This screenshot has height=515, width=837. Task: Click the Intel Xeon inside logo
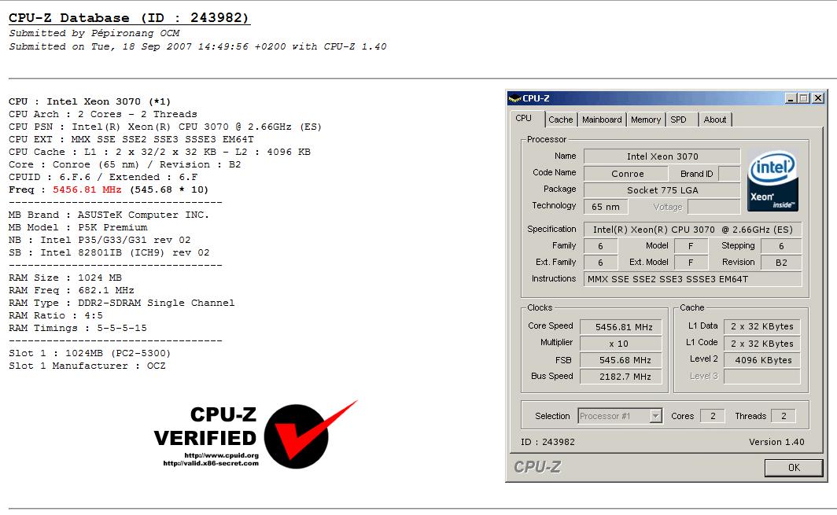pyautogui.click(x=772, y=180)
